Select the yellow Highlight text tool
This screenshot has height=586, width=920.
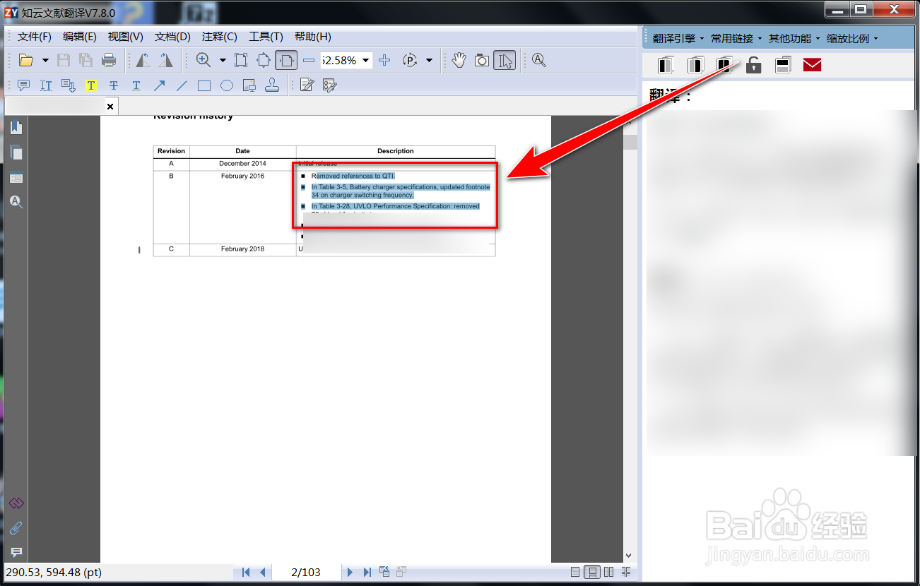pos(91,85)
